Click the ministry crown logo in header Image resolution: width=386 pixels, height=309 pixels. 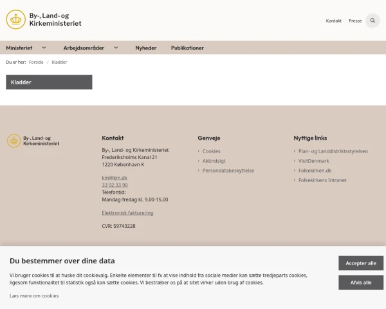[16, 20]
